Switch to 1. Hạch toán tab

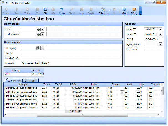pyautogui.click(x=15, y=81)
